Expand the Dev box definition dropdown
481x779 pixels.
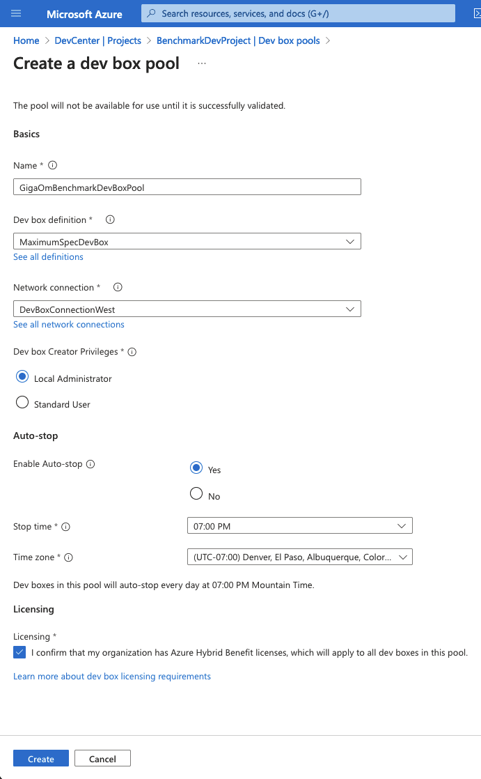coord(187,242)
